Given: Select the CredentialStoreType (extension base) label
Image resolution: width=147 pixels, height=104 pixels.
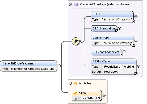Looking at the screenshot, I should coord(104,4).
